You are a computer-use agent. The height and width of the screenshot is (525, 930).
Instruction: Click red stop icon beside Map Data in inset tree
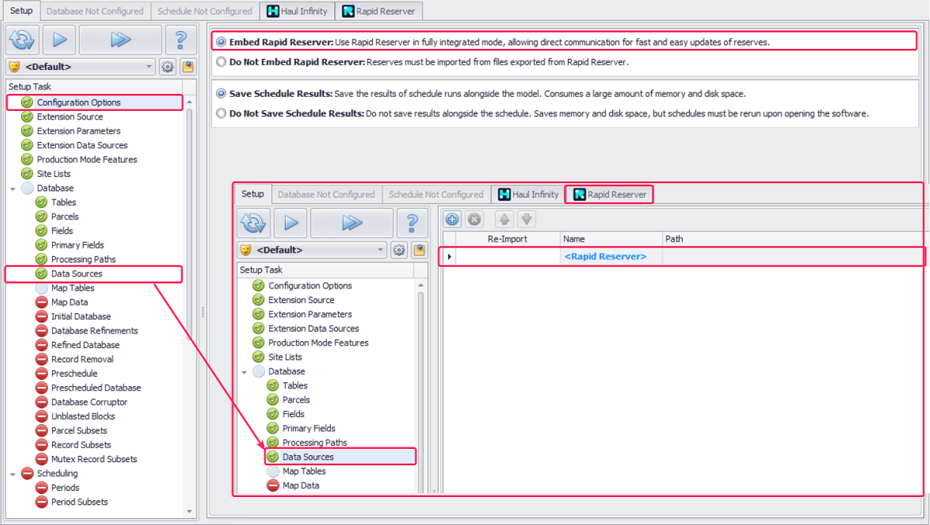[x=273, y=485]
